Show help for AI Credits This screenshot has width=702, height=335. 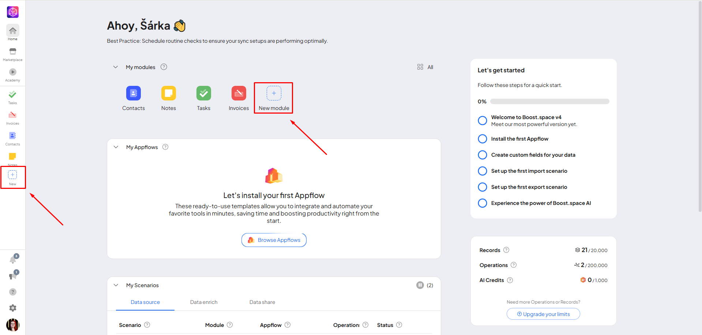click(510, 280)
